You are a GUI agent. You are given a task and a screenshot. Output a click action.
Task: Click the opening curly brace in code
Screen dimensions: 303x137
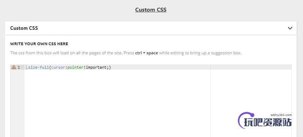(50, 67)
